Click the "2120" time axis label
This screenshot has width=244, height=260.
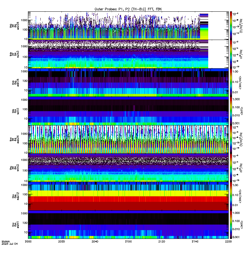click(x=162, y=241)
